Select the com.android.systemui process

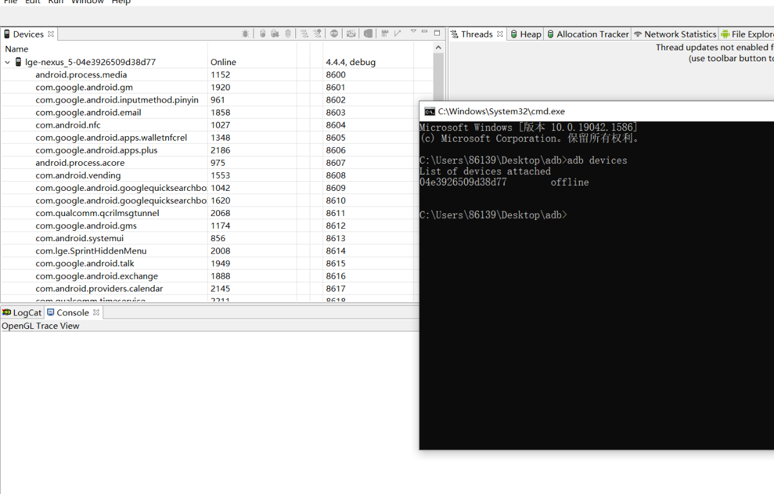pos(79,239)
